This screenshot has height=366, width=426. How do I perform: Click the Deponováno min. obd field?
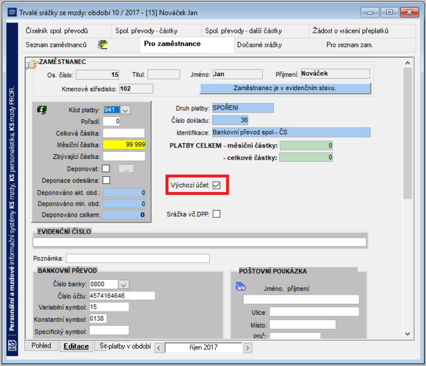(124, 204)
